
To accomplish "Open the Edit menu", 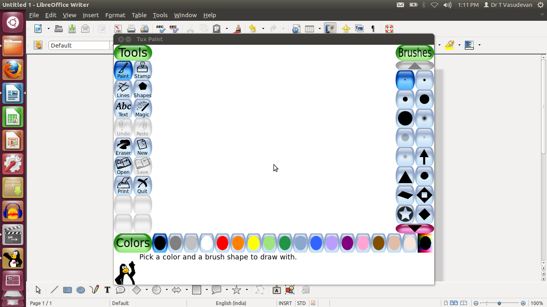I will tap(51, 15).
